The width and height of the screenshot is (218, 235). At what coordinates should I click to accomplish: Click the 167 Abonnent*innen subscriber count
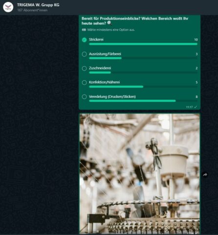tap(32, 10)
